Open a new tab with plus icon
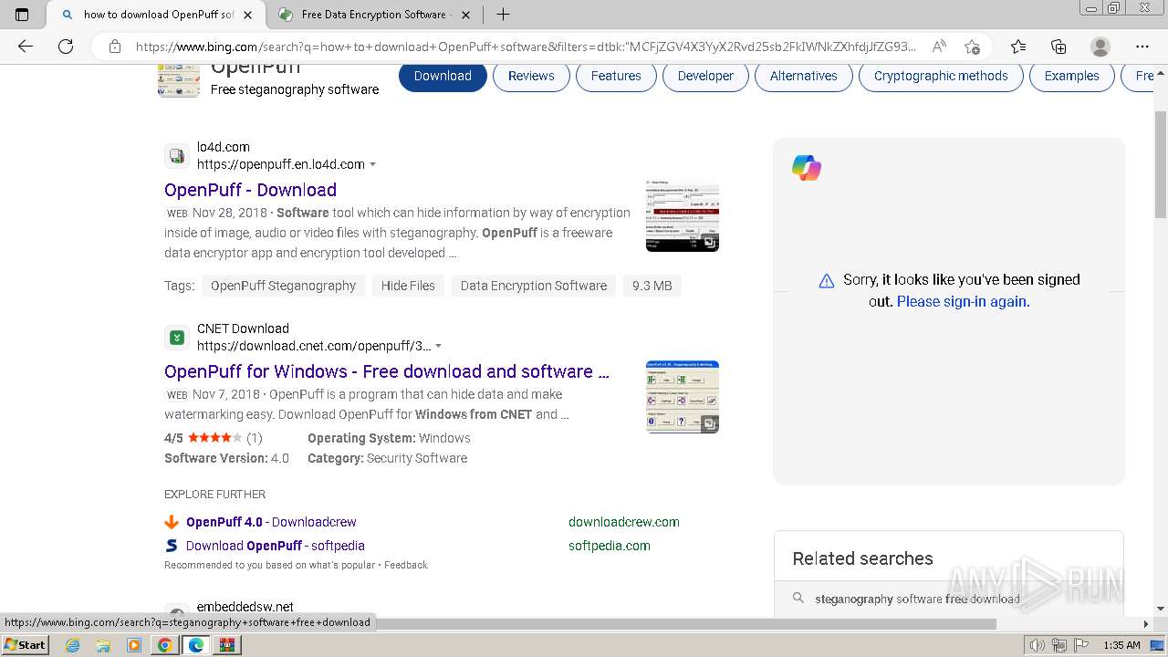 (x=503, y=15)
